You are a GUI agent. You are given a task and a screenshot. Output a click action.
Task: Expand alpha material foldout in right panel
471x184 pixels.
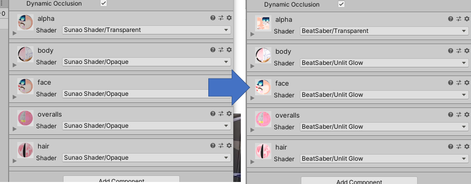(x=252, y=34)
